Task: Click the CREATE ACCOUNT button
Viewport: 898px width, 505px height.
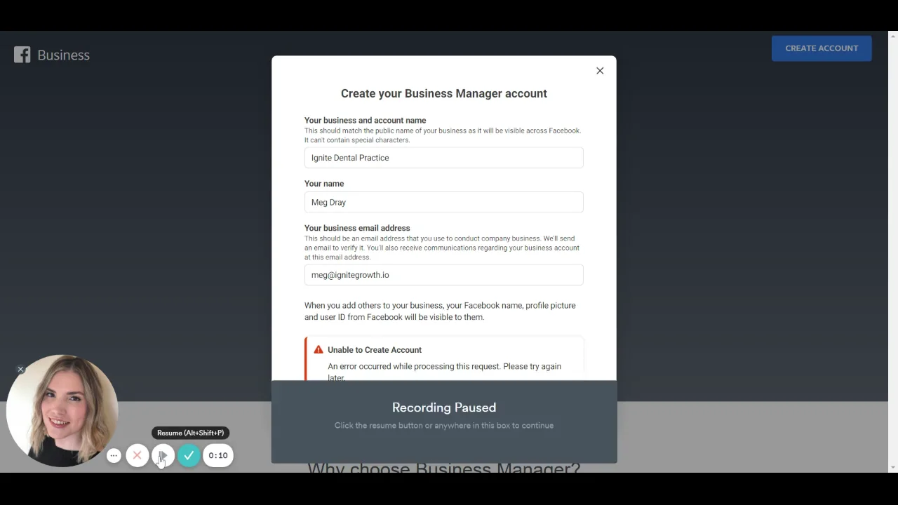Action: [x=822, y=48]
